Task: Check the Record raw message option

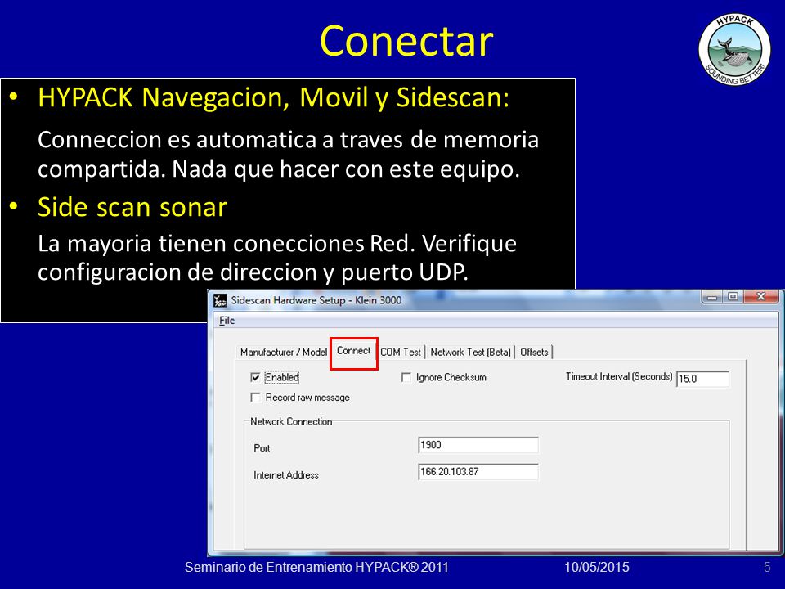Action: [255, 398]
